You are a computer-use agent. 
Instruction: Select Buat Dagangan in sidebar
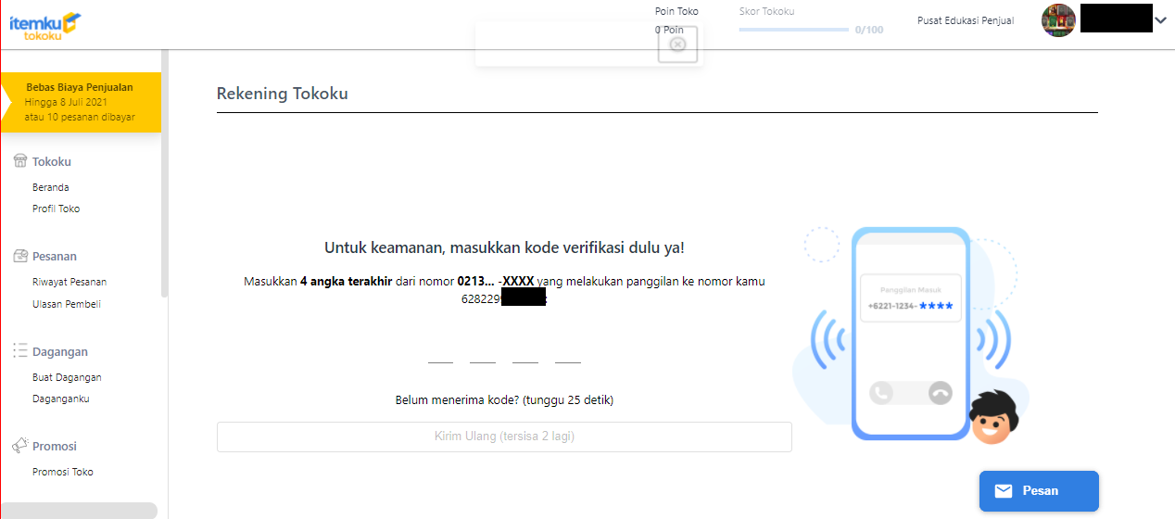[x=67, y=377]
